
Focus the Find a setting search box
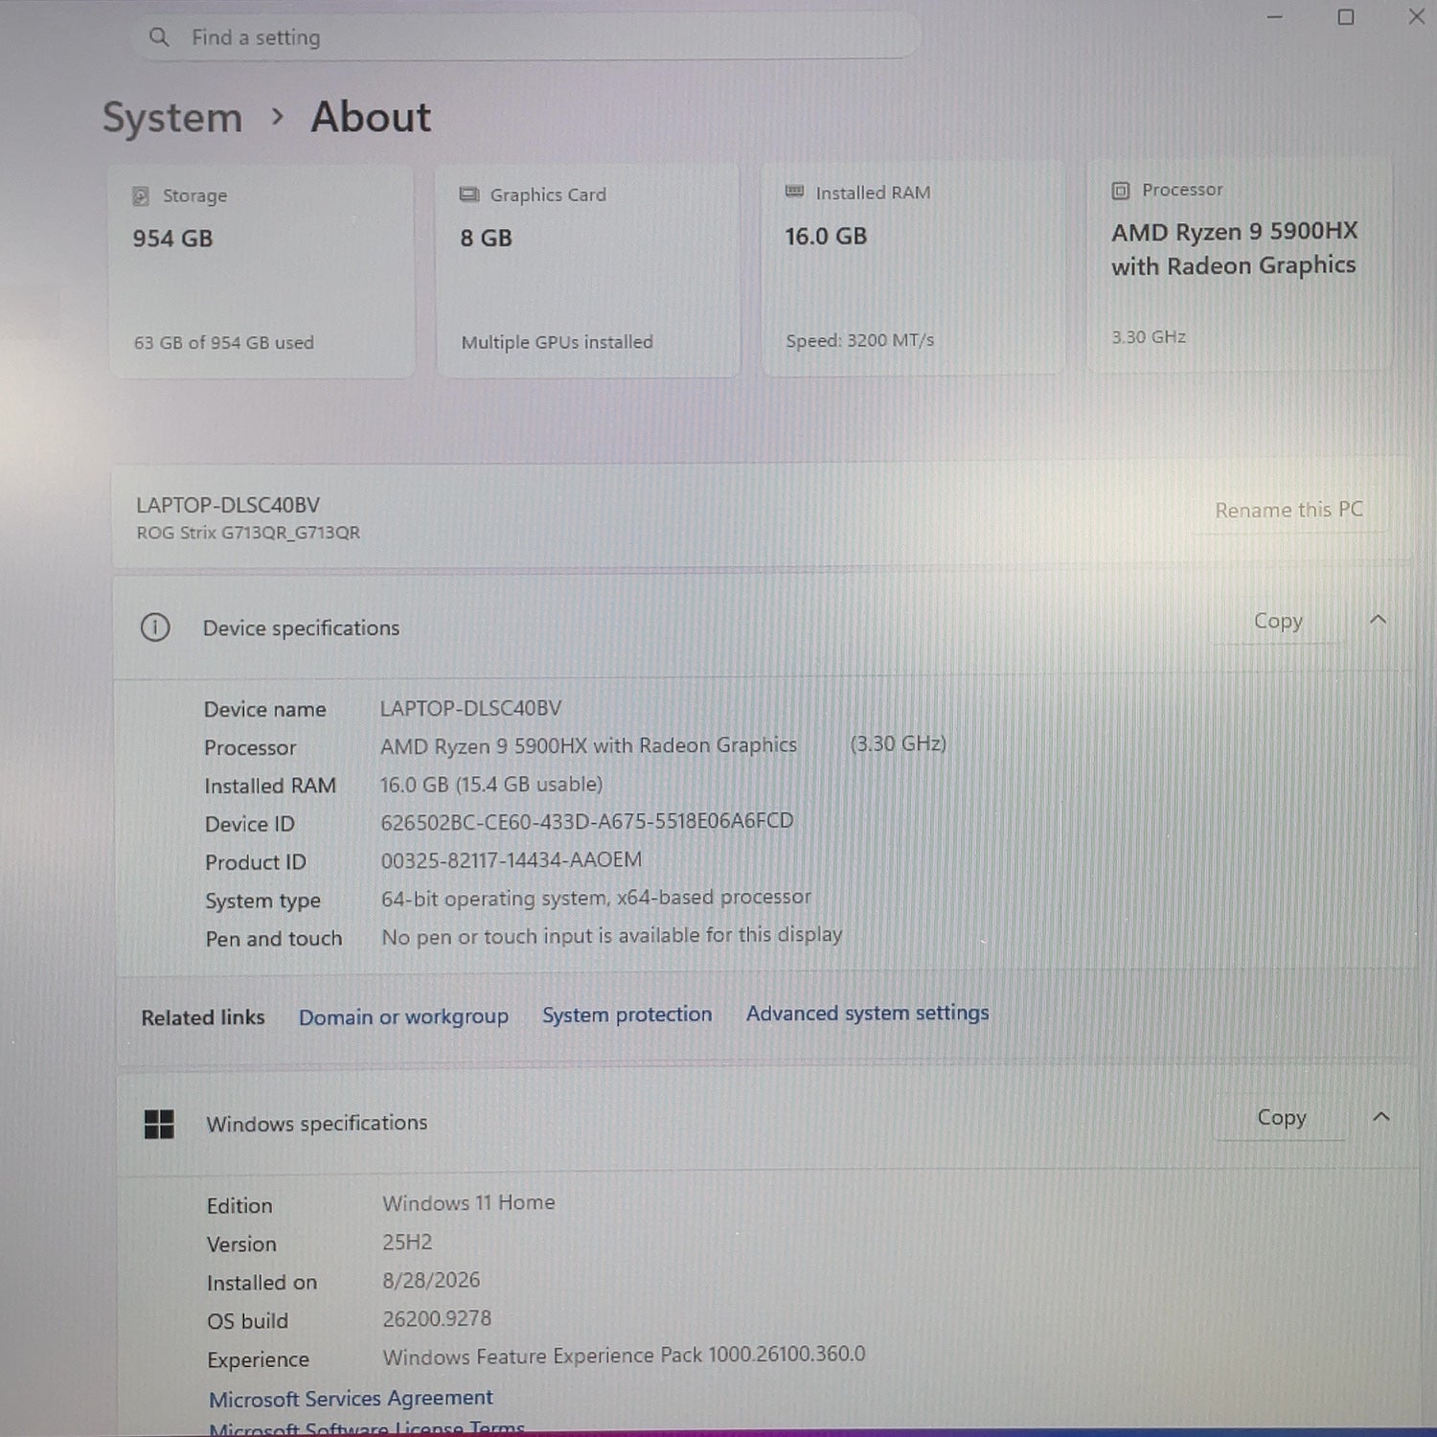click(527, 37)
